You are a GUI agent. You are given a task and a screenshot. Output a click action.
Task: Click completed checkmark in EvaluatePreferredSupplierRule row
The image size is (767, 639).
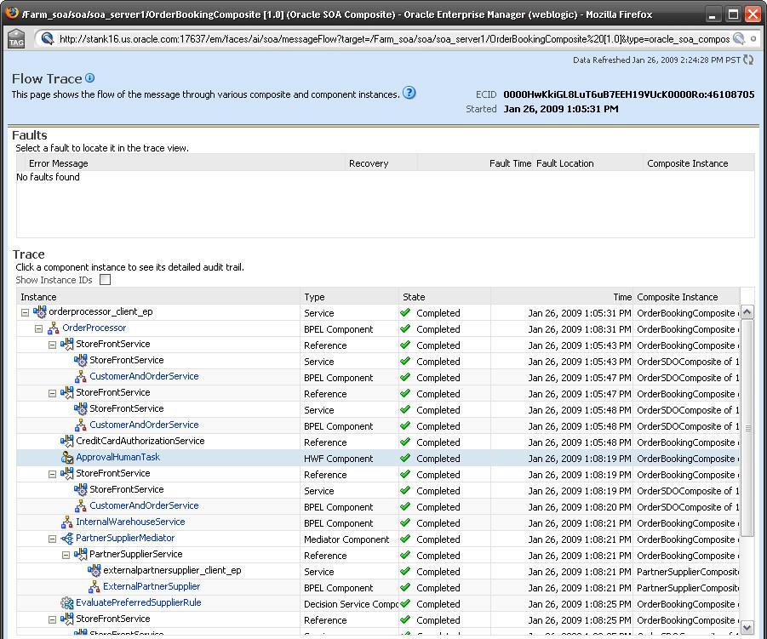tap(405, 603)
